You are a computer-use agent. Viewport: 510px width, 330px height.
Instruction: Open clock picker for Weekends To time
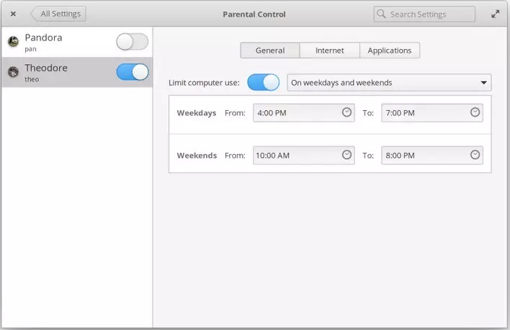coord(475,155)
